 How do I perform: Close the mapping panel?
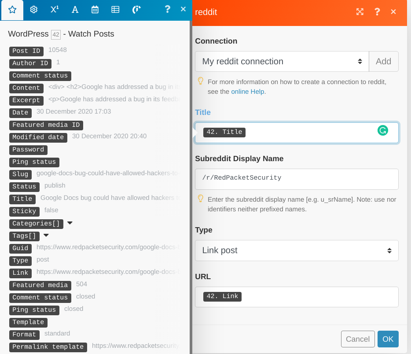tap(183, 9)
